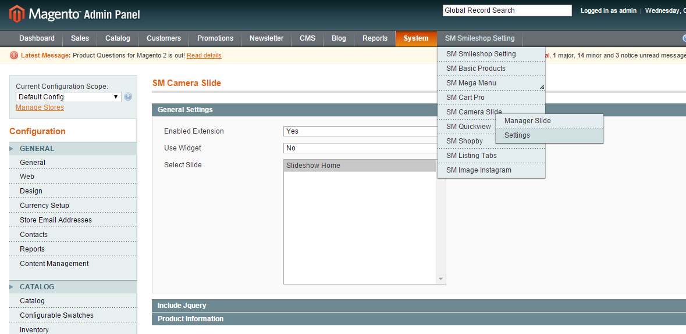Click the Magento logo icon
This screenshot has width=686, height=334.
tap(16, 15)
